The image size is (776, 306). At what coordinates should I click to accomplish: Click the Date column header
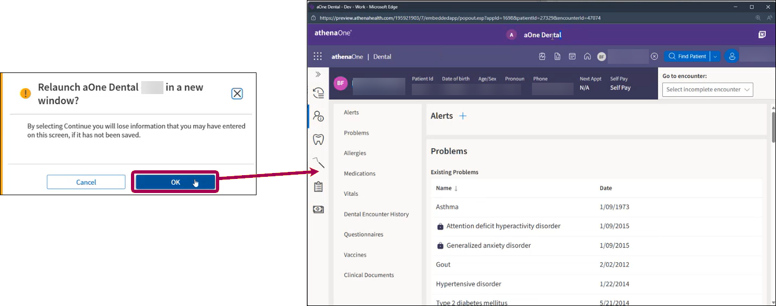pyautogui.click(x=606, y=188)
